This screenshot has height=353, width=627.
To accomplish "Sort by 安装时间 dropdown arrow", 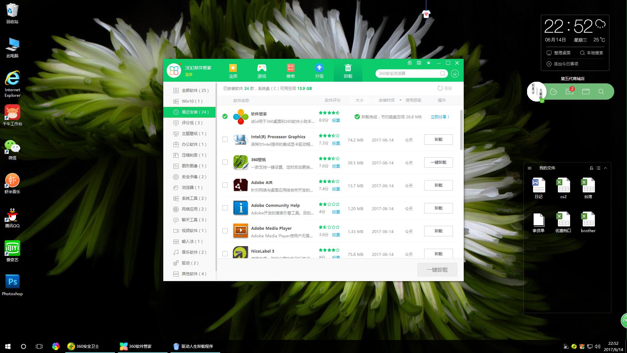I will tap(400, 100).
